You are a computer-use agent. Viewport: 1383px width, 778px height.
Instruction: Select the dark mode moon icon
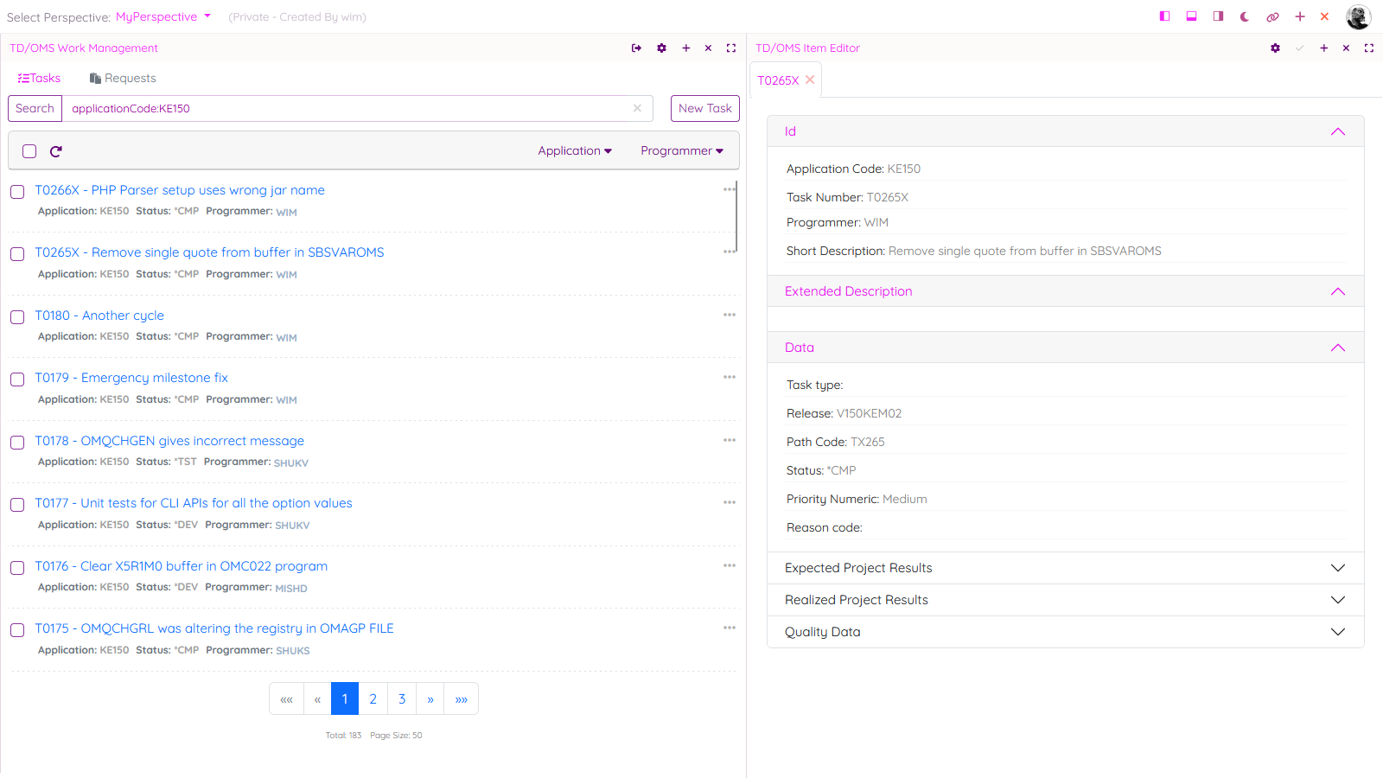[1244, 16]
